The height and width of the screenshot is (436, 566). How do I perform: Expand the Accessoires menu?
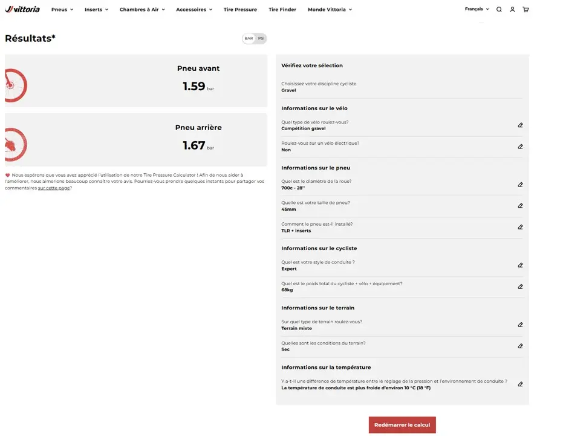point(194,10)
